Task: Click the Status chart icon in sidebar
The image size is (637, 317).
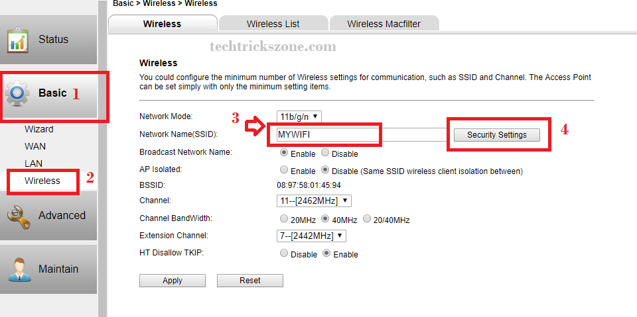Action: point(18,40)
